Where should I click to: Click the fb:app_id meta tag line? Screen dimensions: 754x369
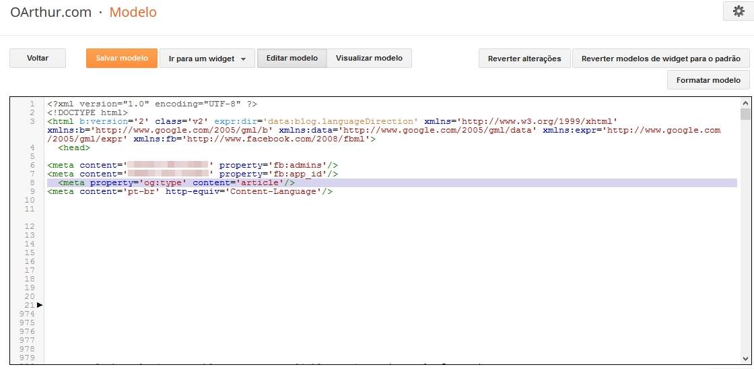[193, 174]
